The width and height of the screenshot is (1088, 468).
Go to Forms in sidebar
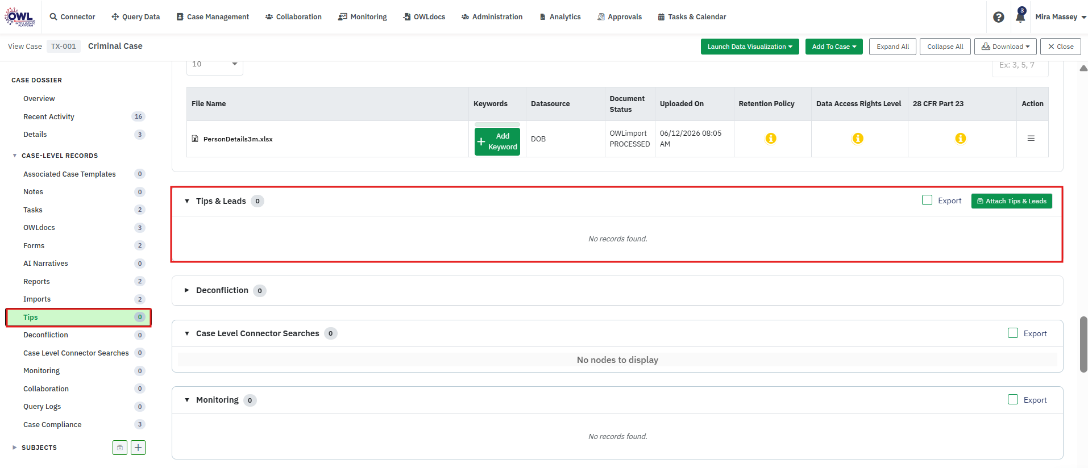pyautogui.click(x=34, y=246)
